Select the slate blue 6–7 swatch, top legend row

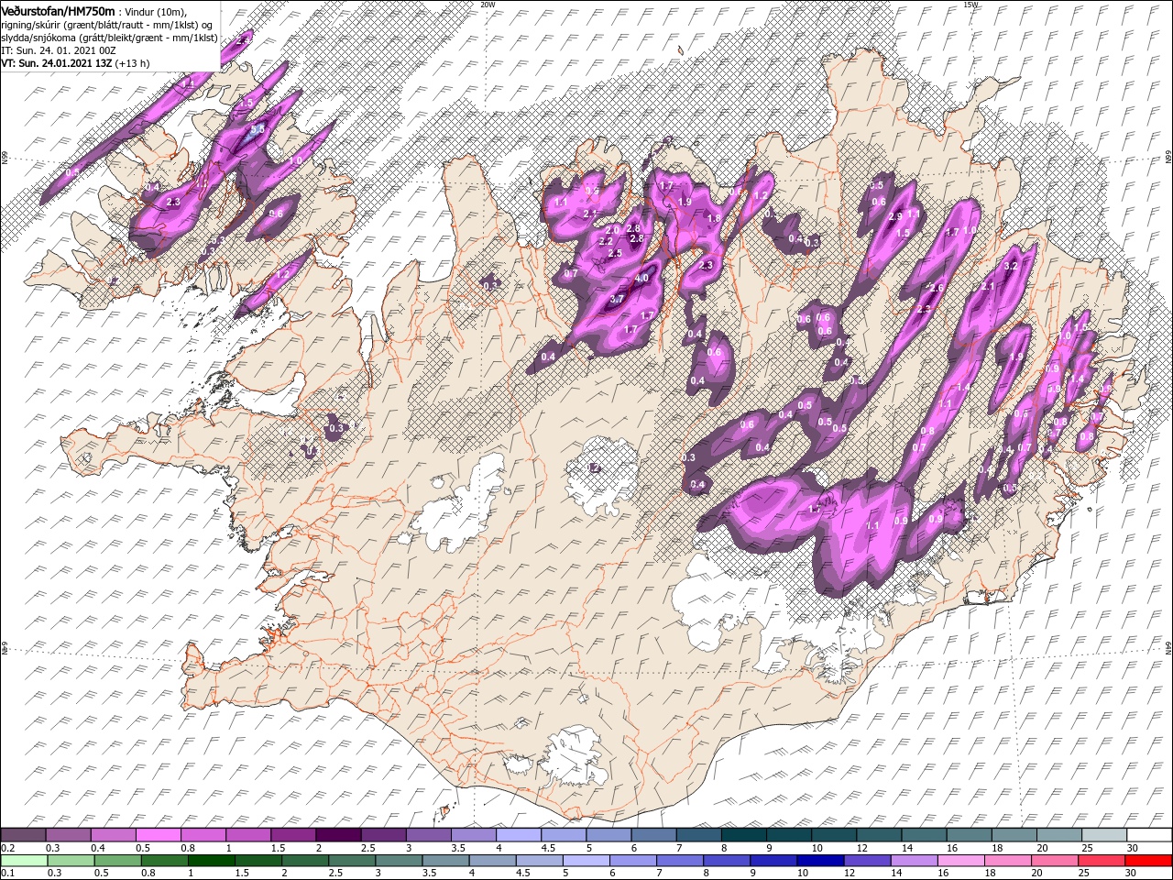click(x=653, y=835)
